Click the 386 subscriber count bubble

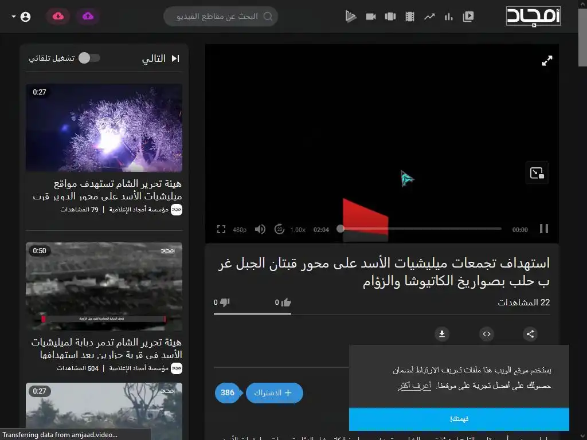228,393
